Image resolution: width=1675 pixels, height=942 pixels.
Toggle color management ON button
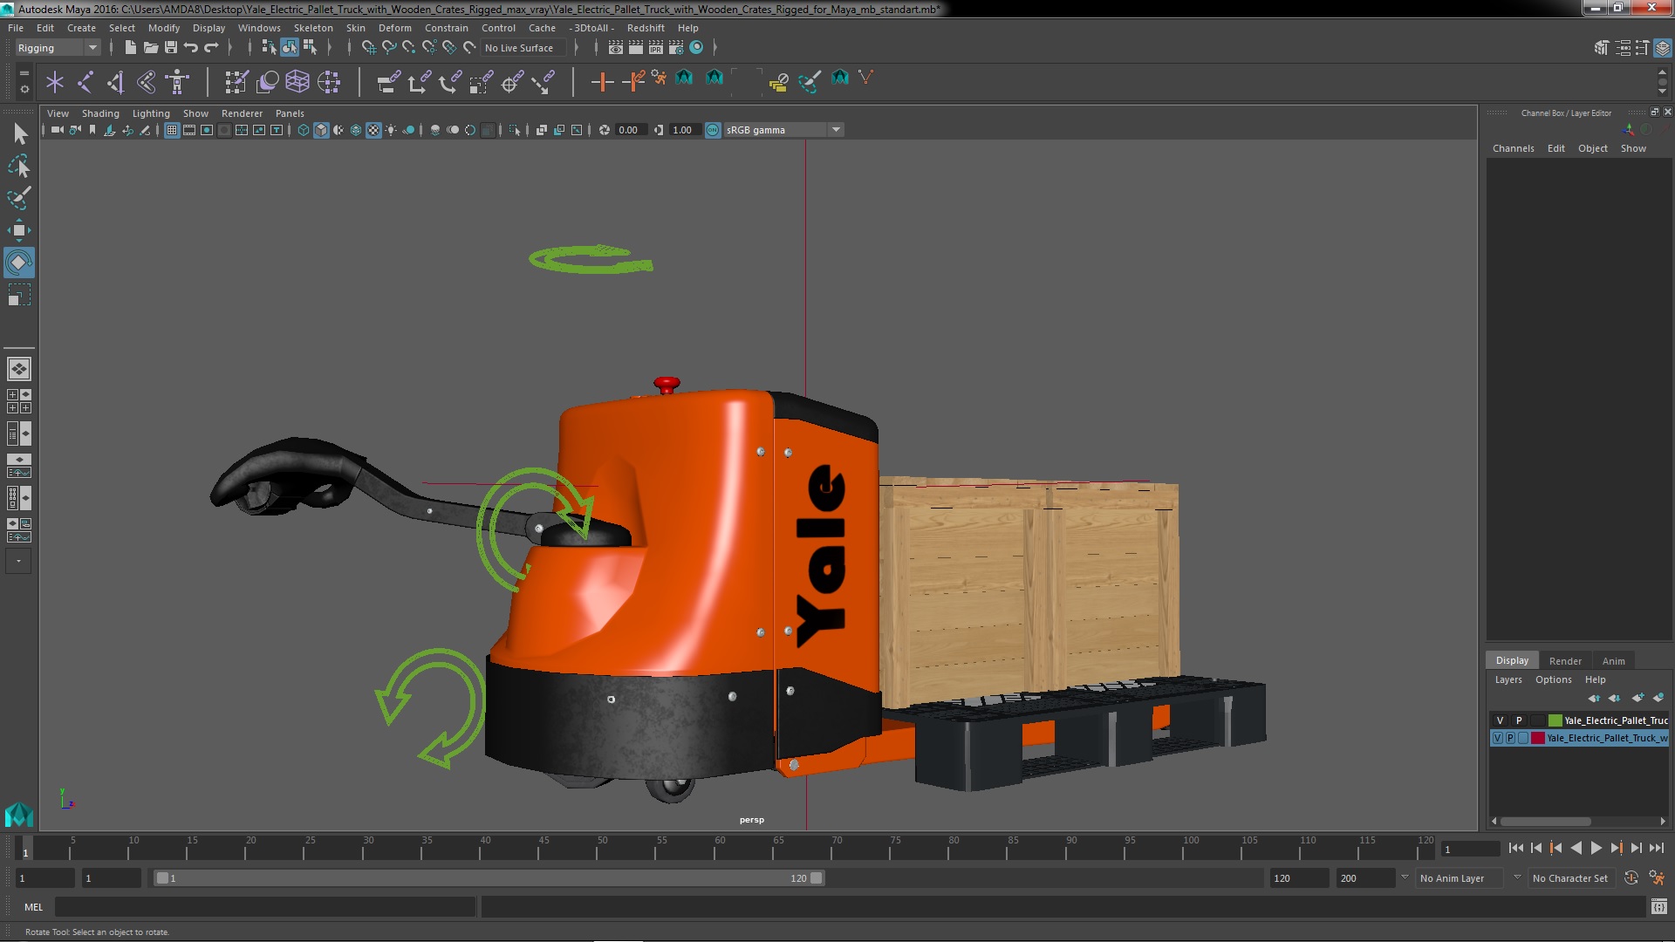(x=713, y=130)
